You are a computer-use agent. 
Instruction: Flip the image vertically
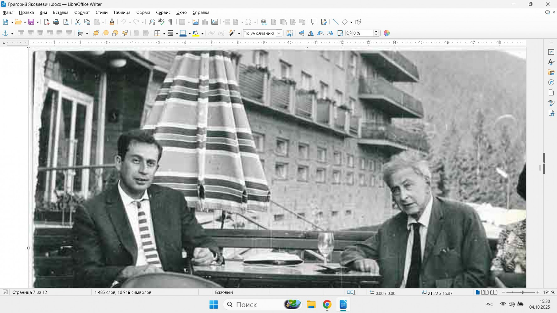(301, 33)
